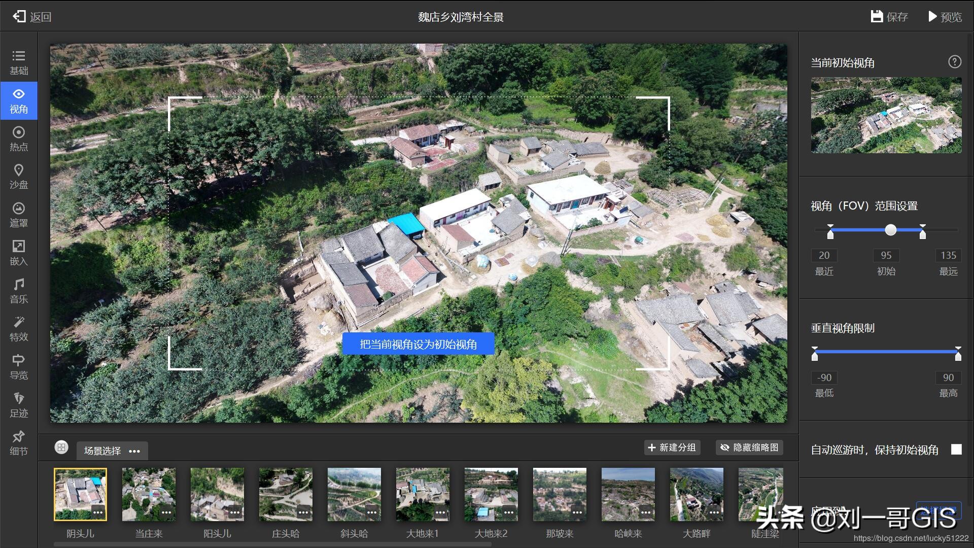974x548 pixels.
Task: Click the 保存 save button
Action: (x=889, y=17)
